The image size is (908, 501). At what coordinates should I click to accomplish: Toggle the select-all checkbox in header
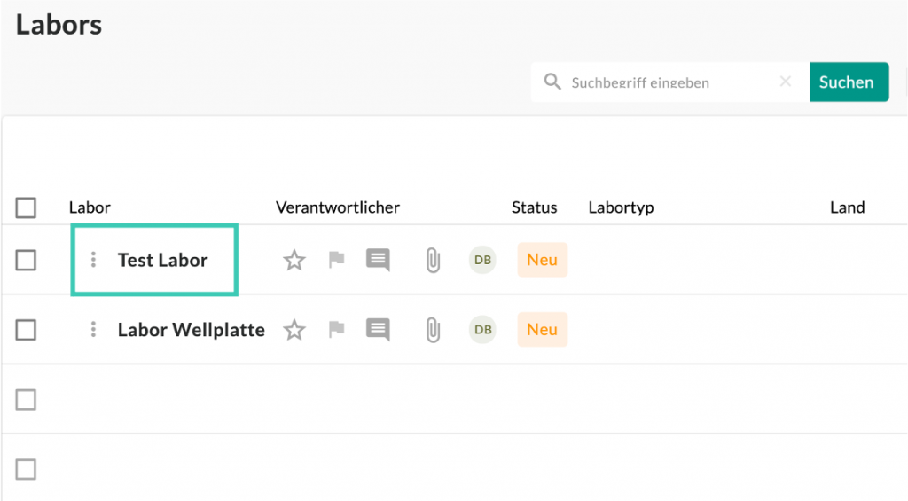point(26,208)
